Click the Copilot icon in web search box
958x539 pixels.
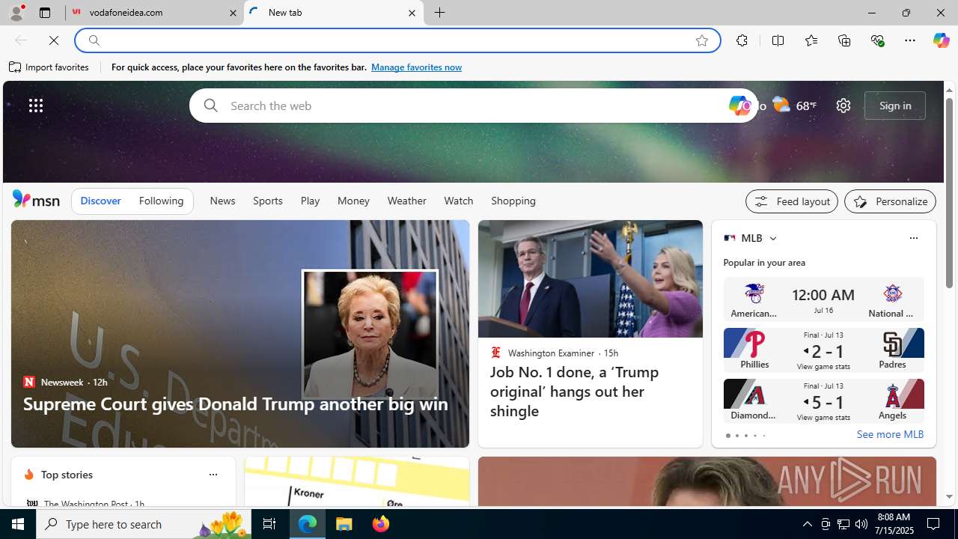click(739, 106)
